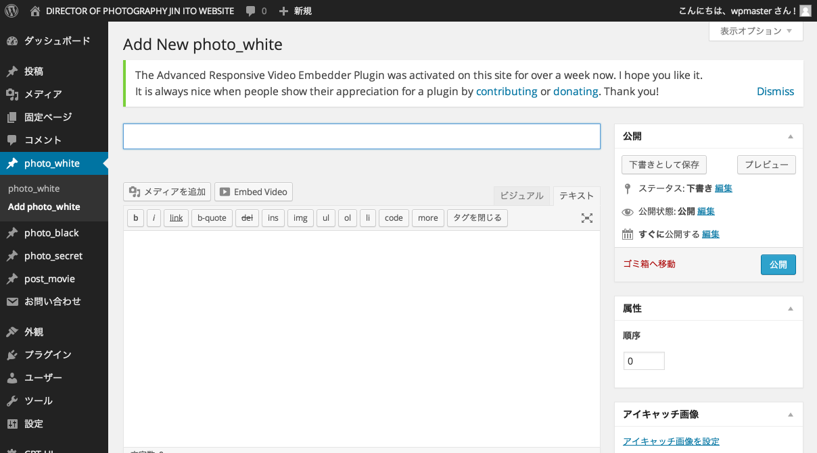Screen dimensions: 817x453
Task: Click the pin icon beside photo_black
Action: [x=12, y=233]
